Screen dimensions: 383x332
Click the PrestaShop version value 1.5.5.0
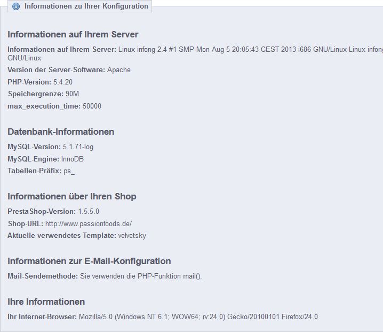click(89, 211)
